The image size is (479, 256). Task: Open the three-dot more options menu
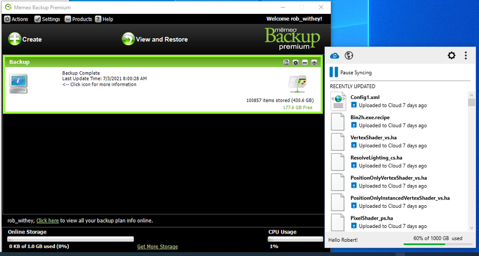(466, 56)
